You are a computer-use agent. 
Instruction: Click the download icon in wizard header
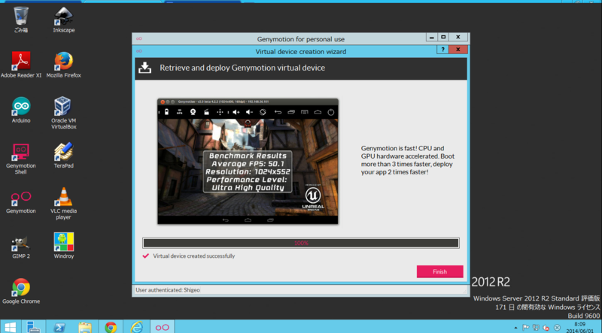pyautogui.click(x=144, y=68)
